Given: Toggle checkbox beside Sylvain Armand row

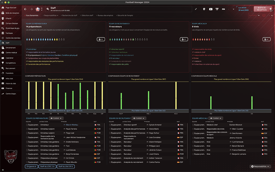Looking at the screenshot, I should click(x=110, y=125).
